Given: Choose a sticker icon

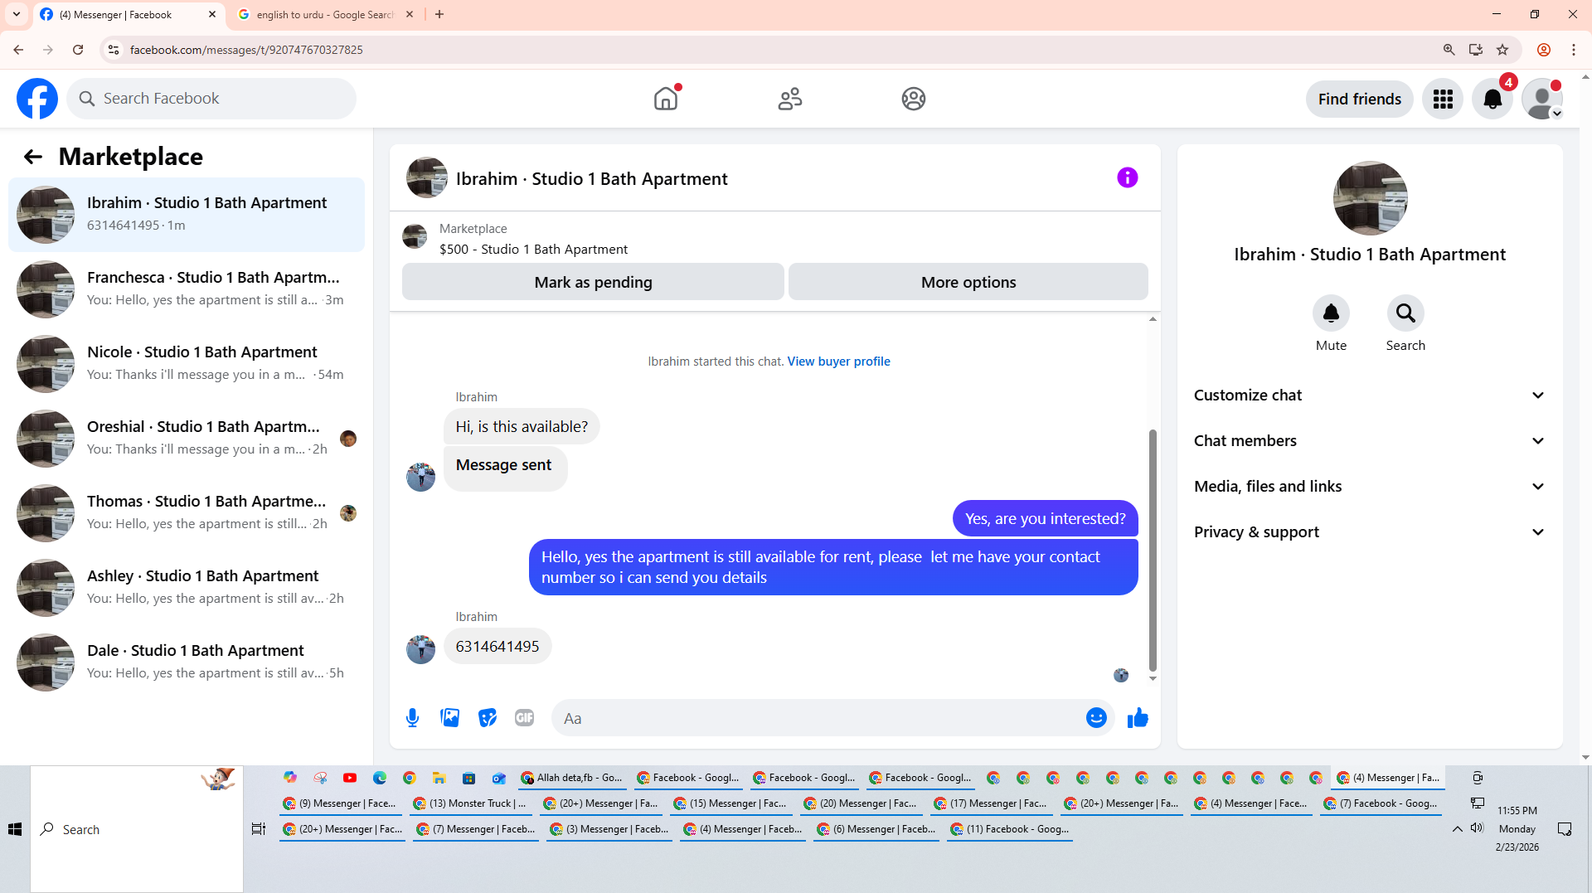Looking at the screenshot, I should pyautogui.click(x=488, y=718).
